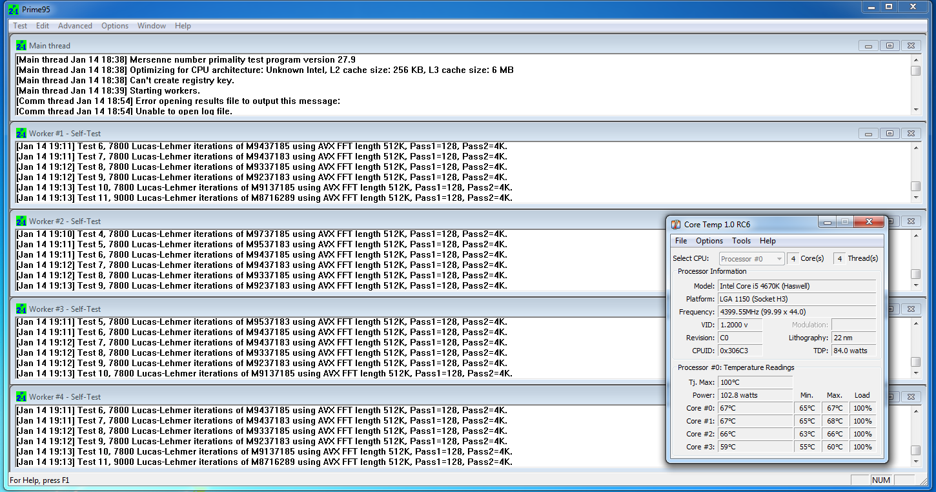The image size is (936, 492).
Task: Click Core #2 load value 100%
Action: coord(862,434)
